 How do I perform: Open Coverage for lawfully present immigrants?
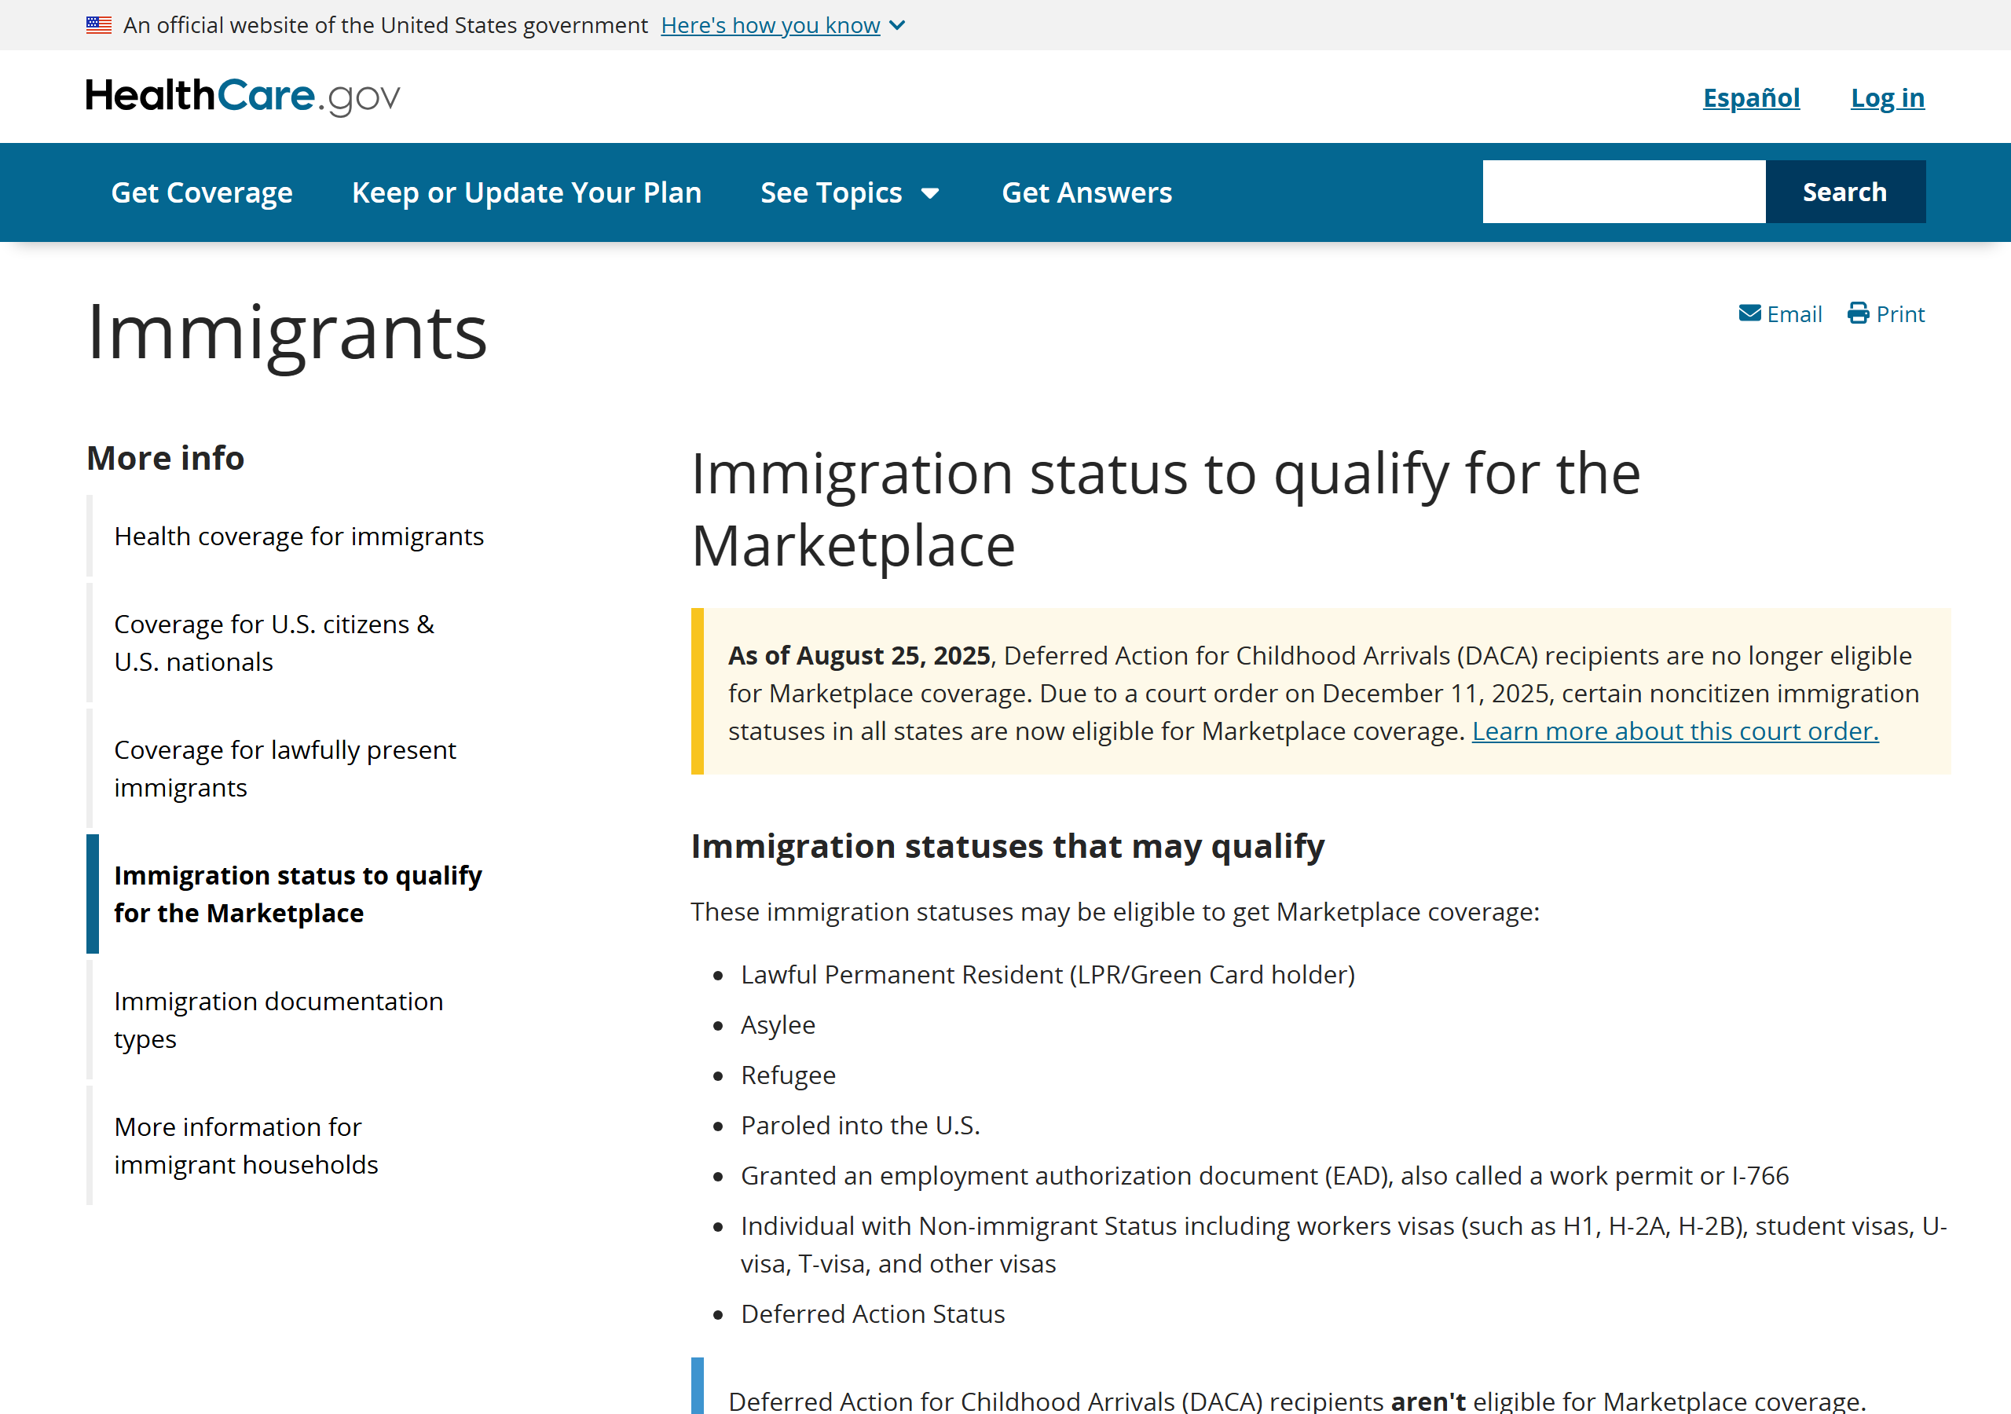284,768
